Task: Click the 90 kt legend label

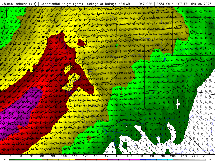Action: coord(53,156)
